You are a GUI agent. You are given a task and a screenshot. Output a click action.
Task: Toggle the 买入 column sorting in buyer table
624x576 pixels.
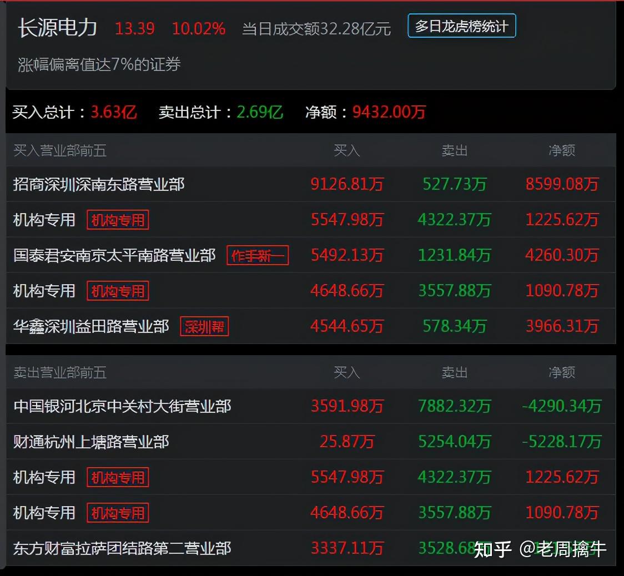click(x=348, y=150)
